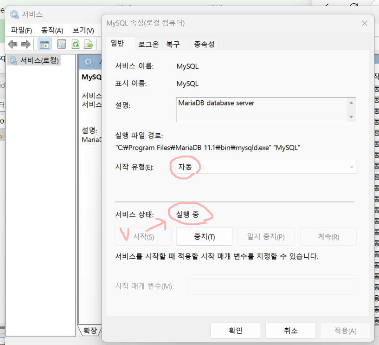Click the Export List toolbar icon
The height and width of the screenshot is (345, 379).
click(89, 44)
